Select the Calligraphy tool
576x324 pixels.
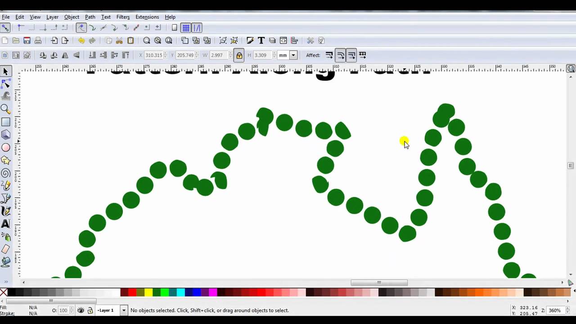(6, 211)
